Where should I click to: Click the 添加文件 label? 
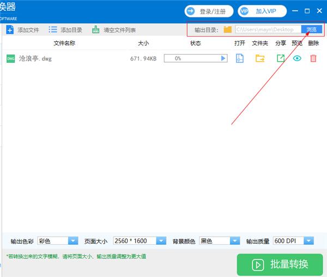pos(28,30)
